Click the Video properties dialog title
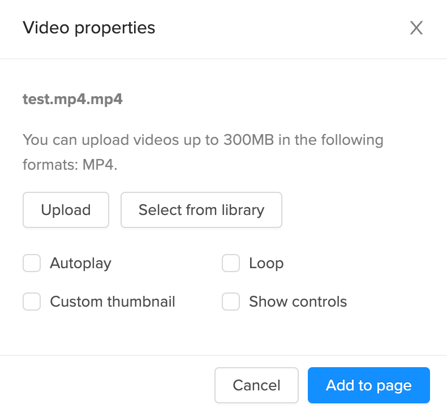This screenshot has width=447, height=413. (x=89, y=28)
